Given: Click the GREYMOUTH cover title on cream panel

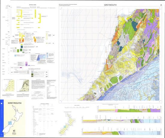Looking at the screenshot, I should click(x=15, y=103).
